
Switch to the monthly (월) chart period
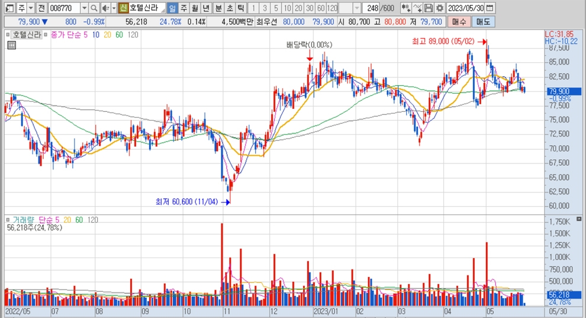194,8
